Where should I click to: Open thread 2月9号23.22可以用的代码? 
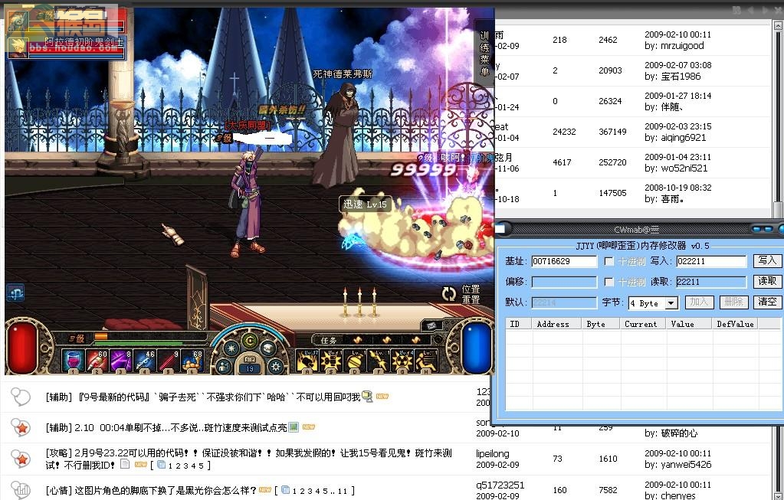pyautogui.click(x=248, y=459)
